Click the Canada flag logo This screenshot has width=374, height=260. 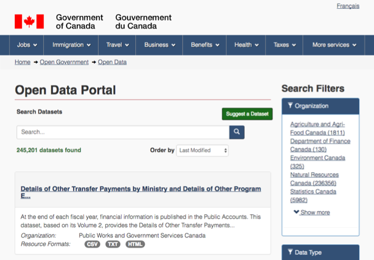29,21
